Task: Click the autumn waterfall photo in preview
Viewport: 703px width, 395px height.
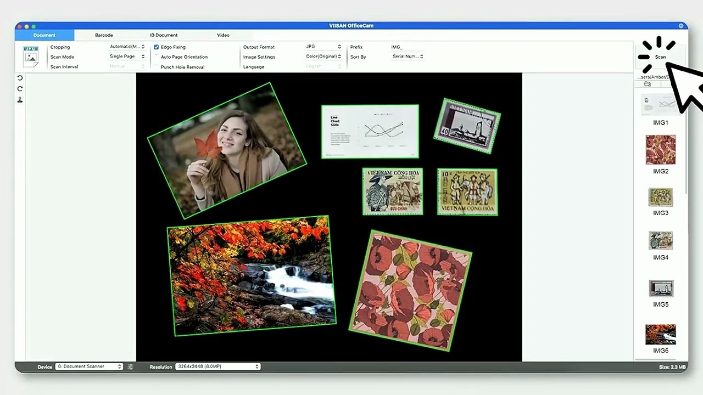Action: pyautogui.click(x=252, y=275)
